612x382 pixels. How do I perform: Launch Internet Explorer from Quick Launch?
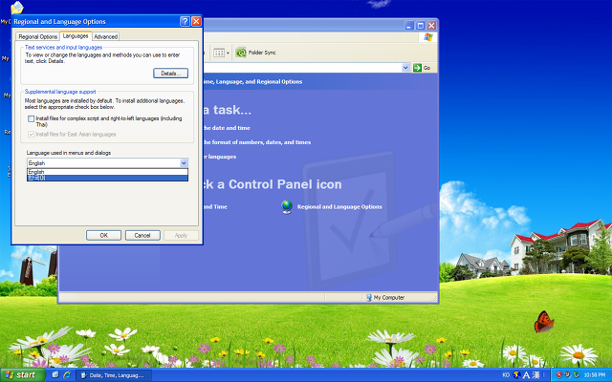[67, 375]
